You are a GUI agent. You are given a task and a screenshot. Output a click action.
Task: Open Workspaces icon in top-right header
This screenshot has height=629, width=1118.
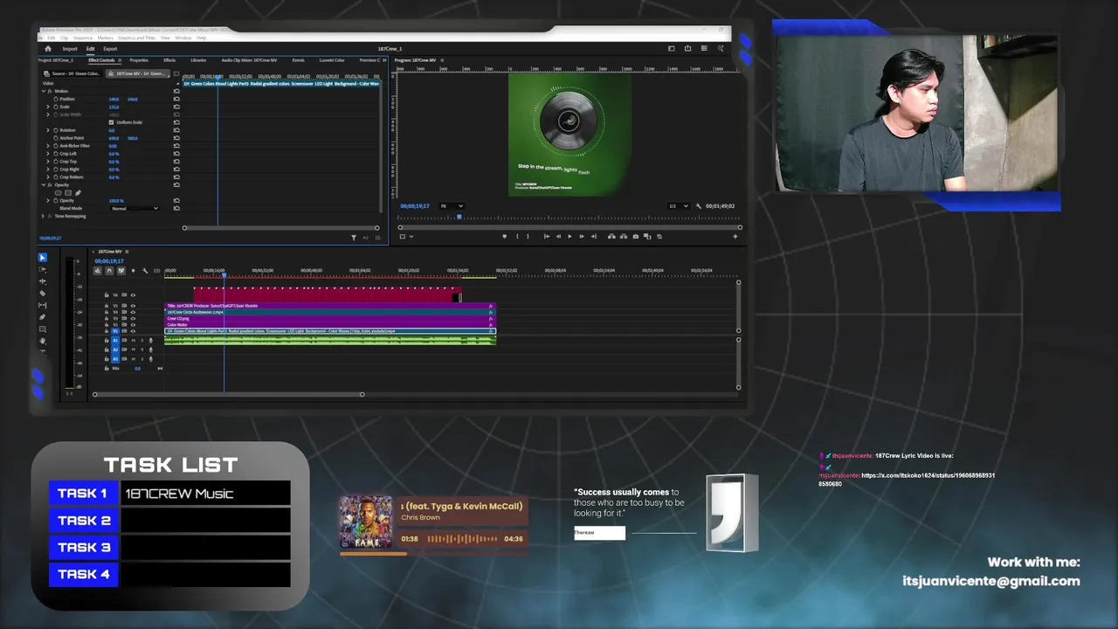(671, 48)
